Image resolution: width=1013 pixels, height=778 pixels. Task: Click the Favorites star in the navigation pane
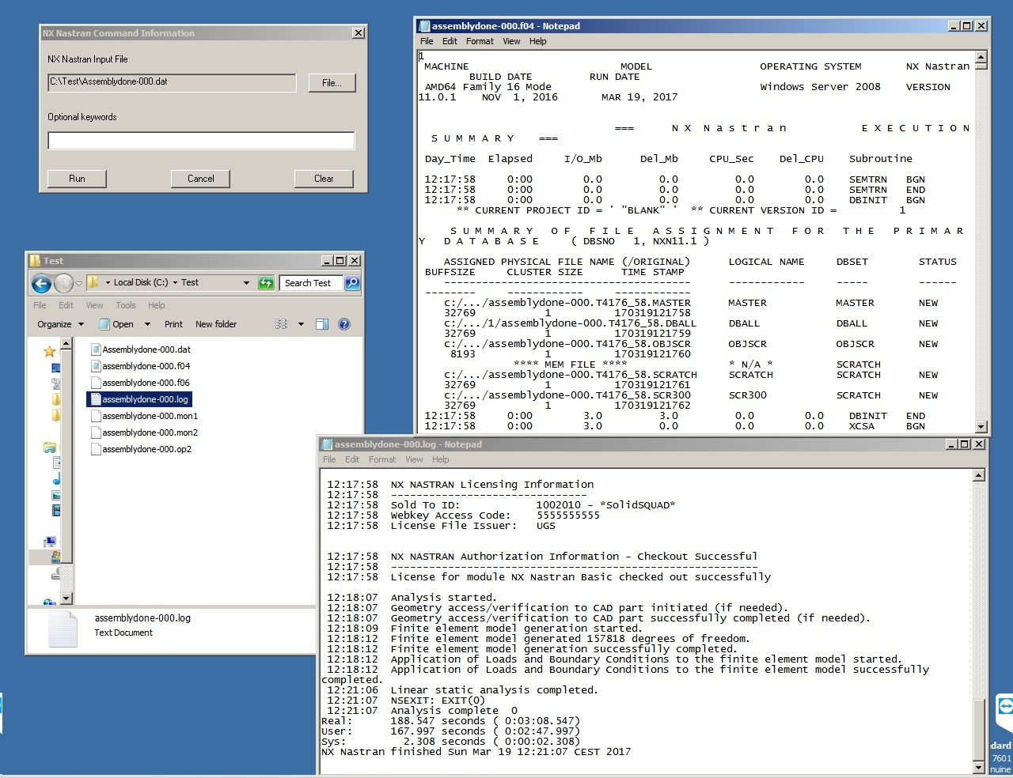coord(49,351)
